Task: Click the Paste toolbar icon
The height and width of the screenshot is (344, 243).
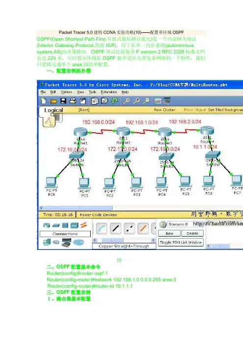Action: click(x=105, y=100)
